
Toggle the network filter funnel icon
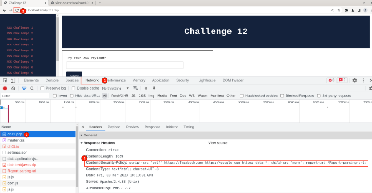click(x=23, y=88)
